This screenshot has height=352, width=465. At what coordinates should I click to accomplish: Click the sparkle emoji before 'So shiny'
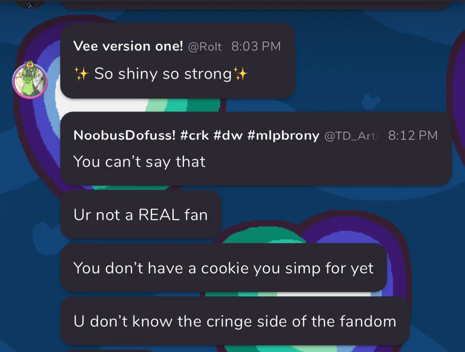pos(81,74)
